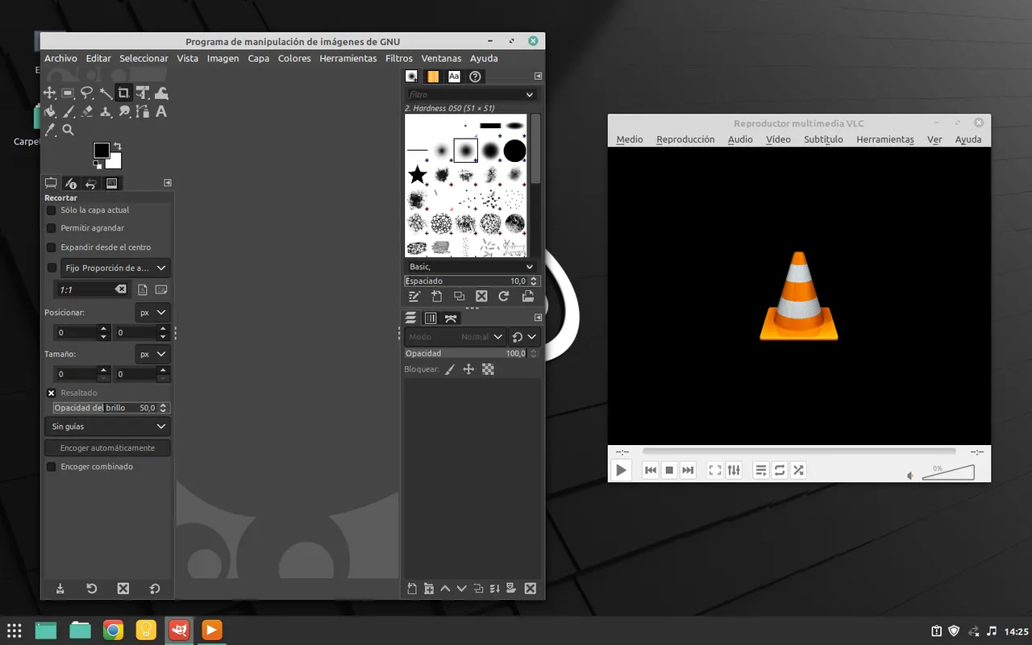Open the 'Sin guías' guides dropdown
Screen dimensions: 1032x645
107,427
